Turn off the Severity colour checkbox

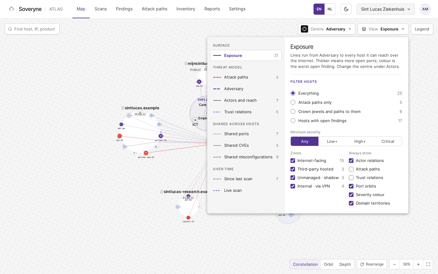click(351, 195)
